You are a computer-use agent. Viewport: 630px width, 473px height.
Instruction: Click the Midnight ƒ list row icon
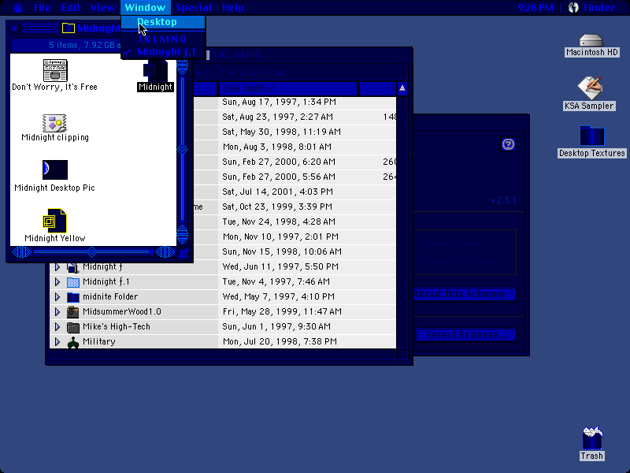(72, 267)
